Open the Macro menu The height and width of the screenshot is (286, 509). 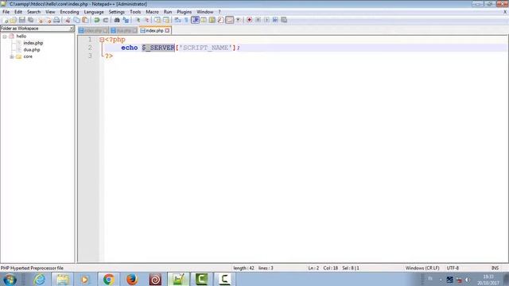(152, 12)
